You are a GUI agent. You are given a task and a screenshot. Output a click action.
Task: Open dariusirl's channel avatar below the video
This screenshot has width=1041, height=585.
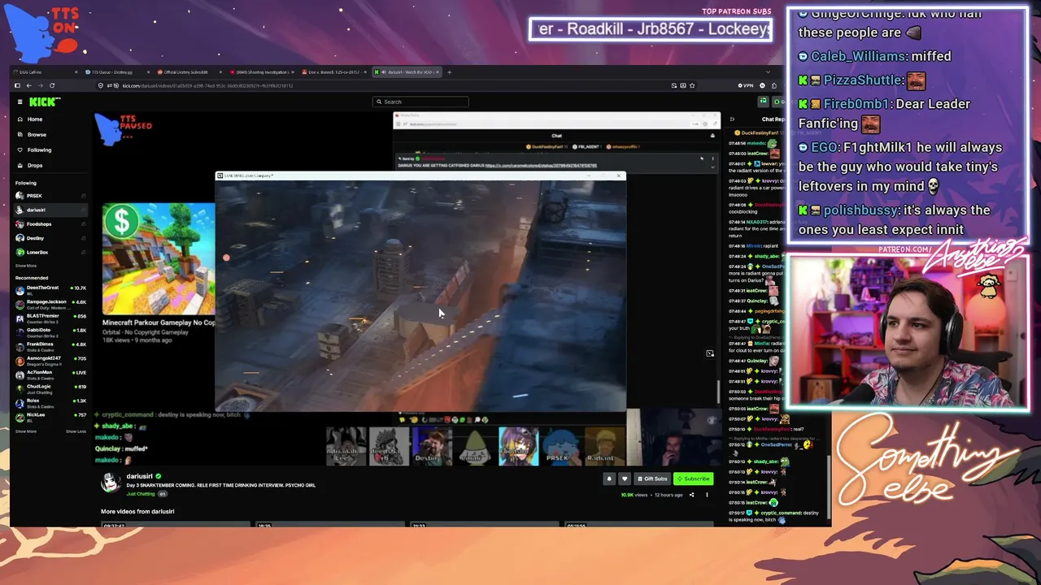[111, 481]
